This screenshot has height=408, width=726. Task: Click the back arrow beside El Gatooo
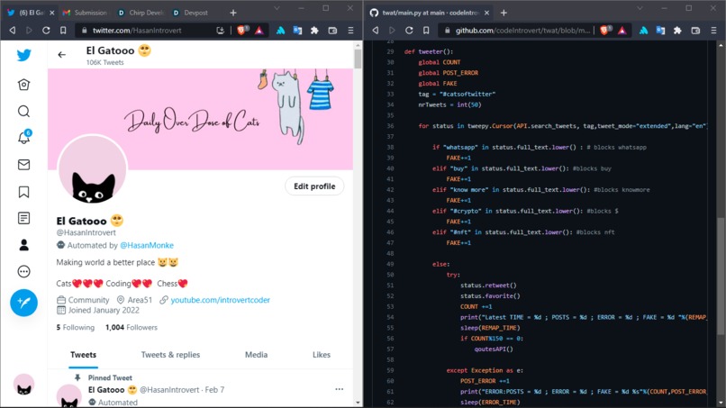[61, 55]
